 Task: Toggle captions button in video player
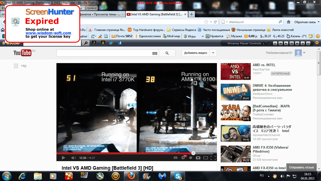pos(176,158)
